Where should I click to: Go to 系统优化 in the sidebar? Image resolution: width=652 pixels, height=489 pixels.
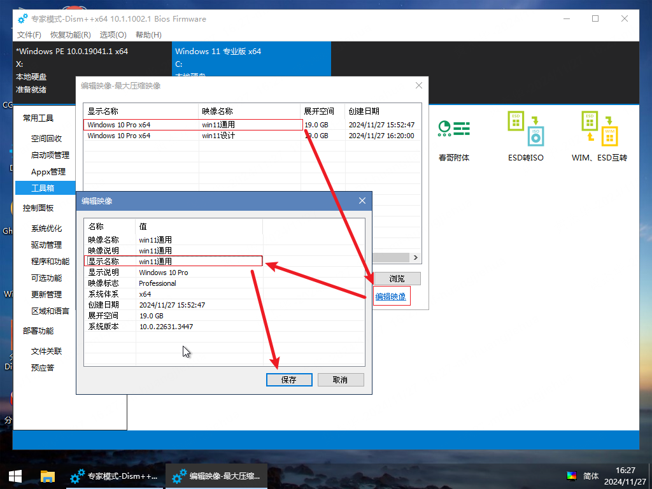point(46,229)
